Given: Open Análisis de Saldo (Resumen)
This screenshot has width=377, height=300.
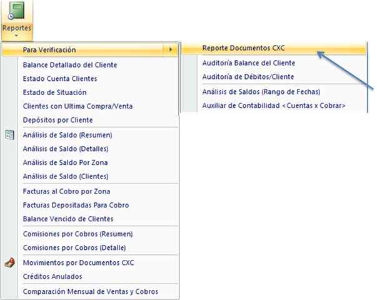Looking at the screenshot, I should click(x=68, y=135).
